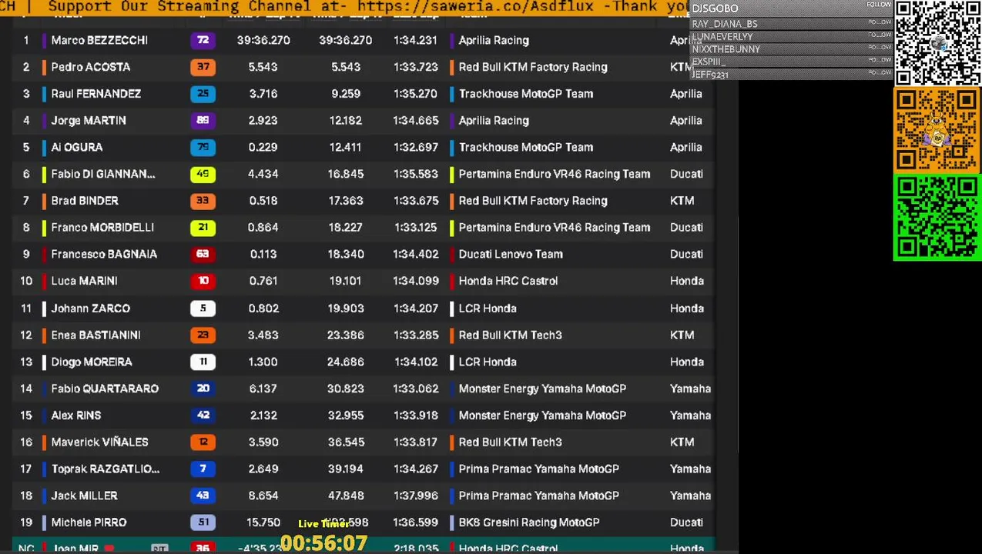Click the orange 12 badge for Viñales
Viewport: 982px width, 554px height.
(x=203, y=442)
